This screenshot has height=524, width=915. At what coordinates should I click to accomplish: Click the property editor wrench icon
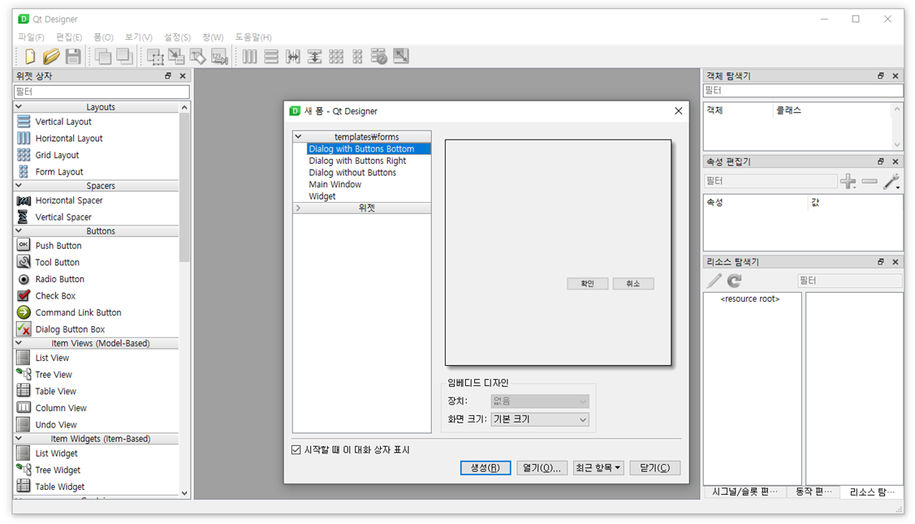[x=891, y=181]
